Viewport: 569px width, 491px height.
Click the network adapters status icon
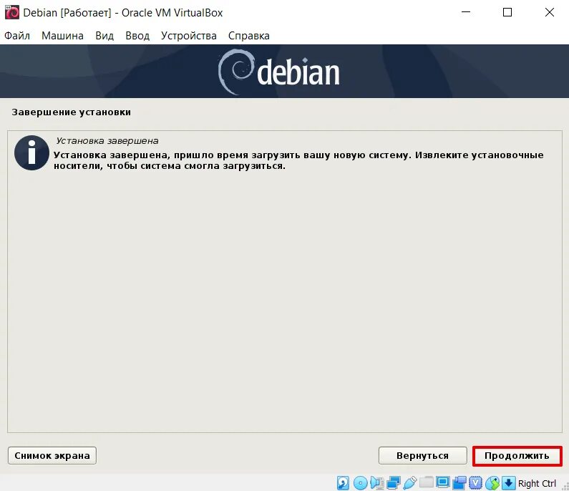394,483
